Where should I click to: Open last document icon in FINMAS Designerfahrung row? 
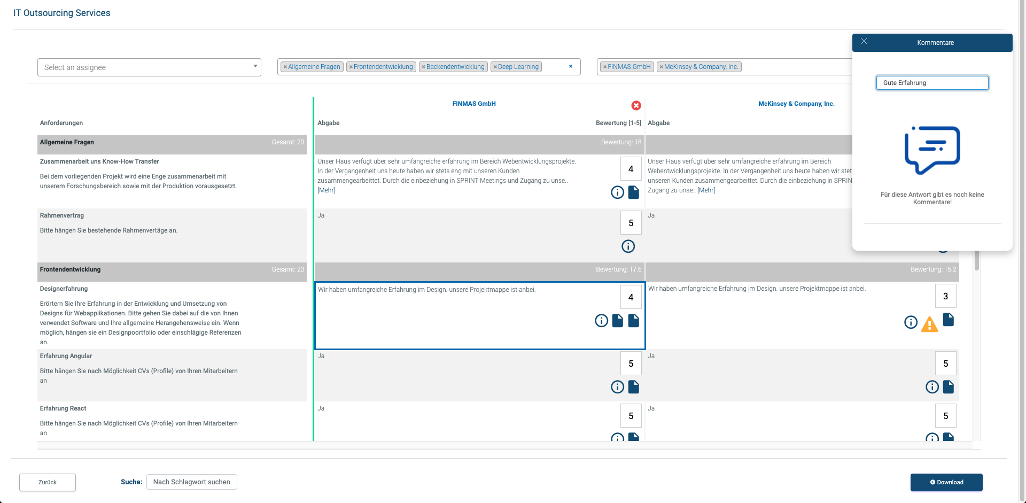tap(634, 321)
